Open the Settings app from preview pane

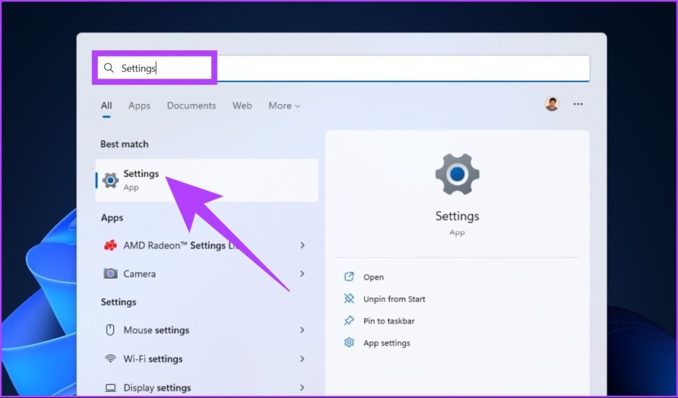(x=373, y=277)
